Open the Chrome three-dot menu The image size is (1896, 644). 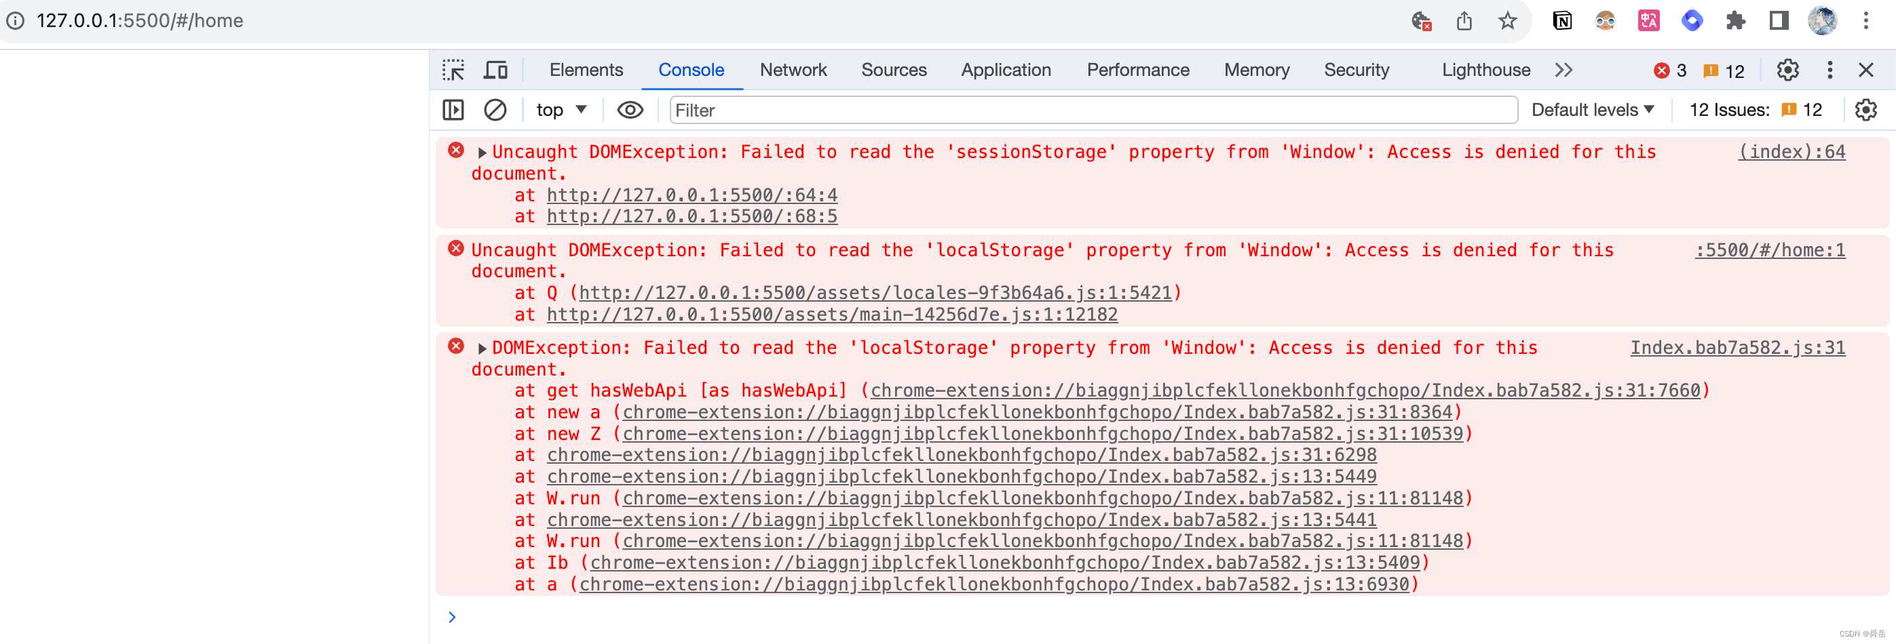1866,20
